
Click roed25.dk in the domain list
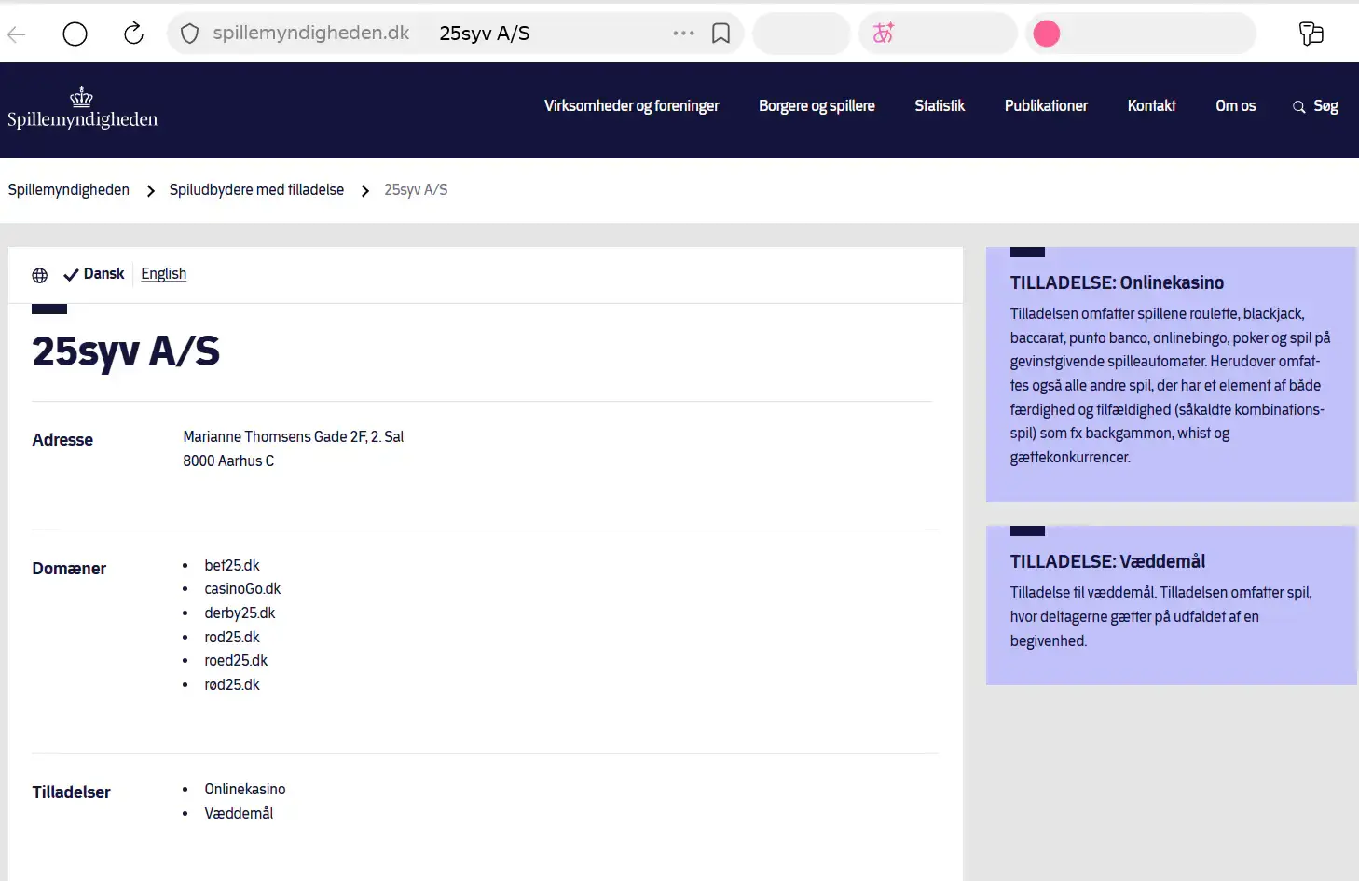click(x=236, y=661)
